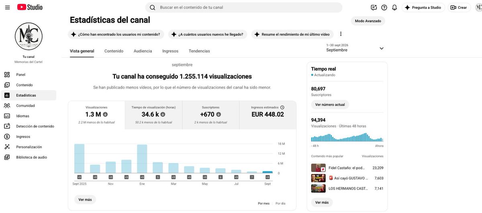Open the feedback messages icon
The height and width of the screenshot is (213, 482).
[374, 7]
